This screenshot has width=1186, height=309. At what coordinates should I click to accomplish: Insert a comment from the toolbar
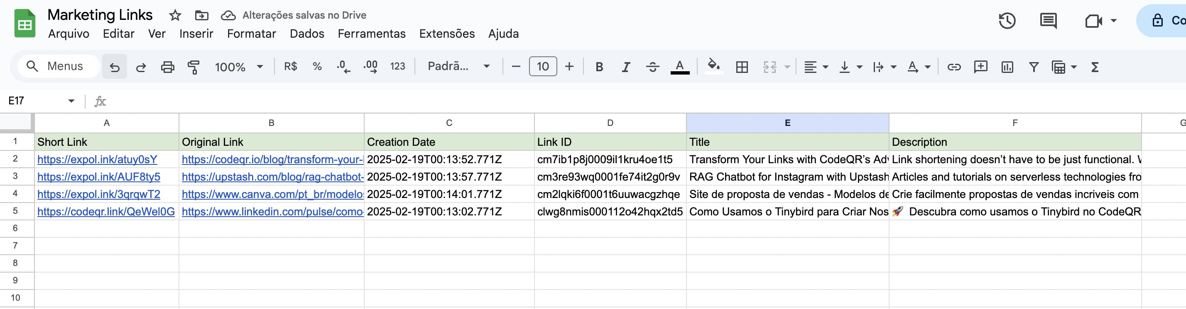[981, 67]
